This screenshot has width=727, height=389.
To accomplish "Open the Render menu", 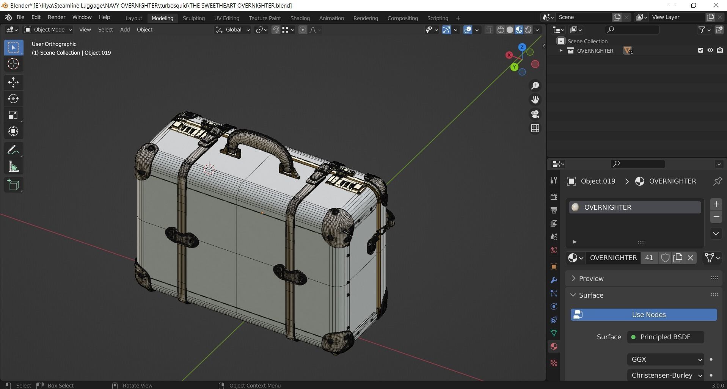I will pyautogui.click(x=57, y=17).
